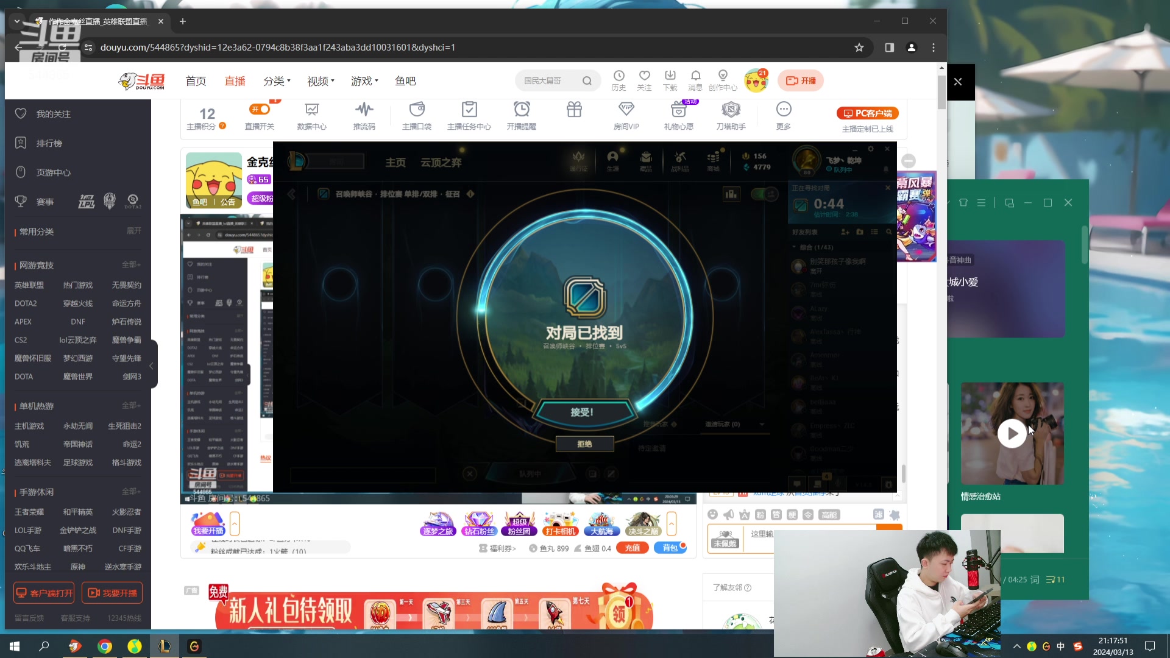Click the gift box icon in streamer toolbar
Viewport: 1170px width, 658px height.
tap(574, 110)
